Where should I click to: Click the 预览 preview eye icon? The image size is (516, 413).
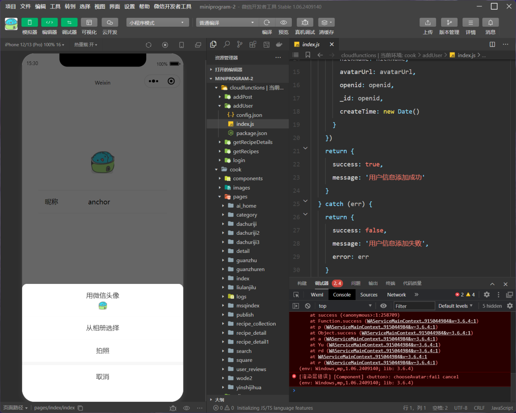(x=283, y=23)
